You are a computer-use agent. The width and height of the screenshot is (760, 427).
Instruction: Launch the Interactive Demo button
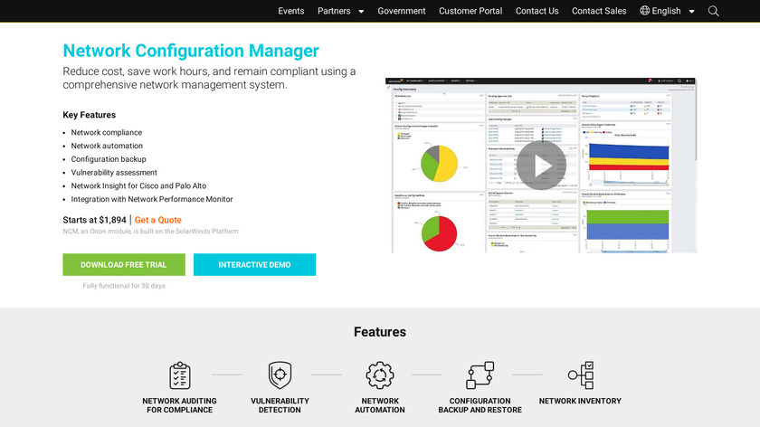tap(254, 265)
